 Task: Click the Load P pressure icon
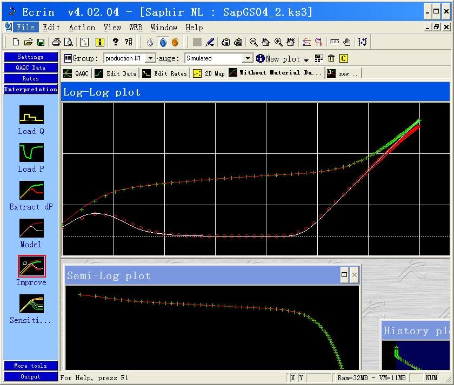pyautogui.click(x=31, y=152)
